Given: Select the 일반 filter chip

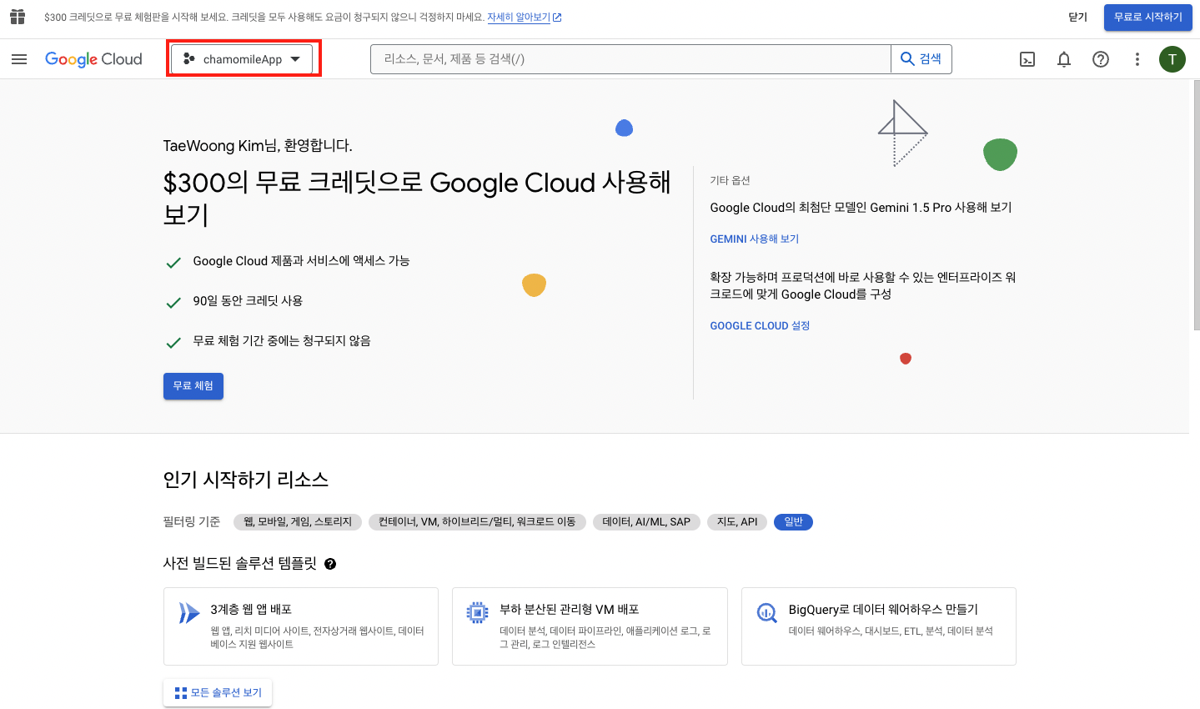Looking at the screenshot, I should pyautogui.click(x=793, y=522).
